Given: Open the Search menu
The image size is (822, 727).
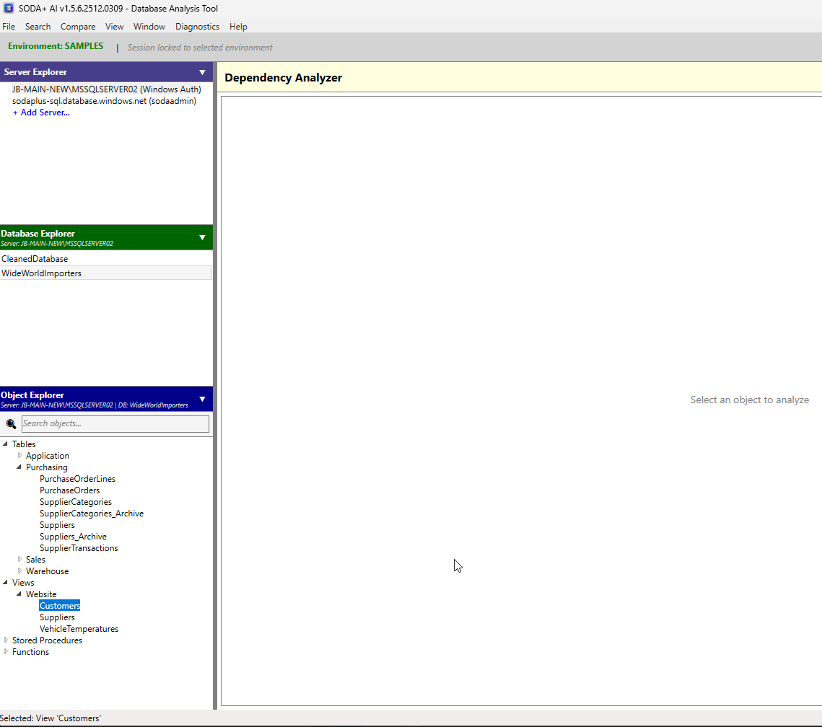Looking at the screenshot, I should tap(38, 27).
